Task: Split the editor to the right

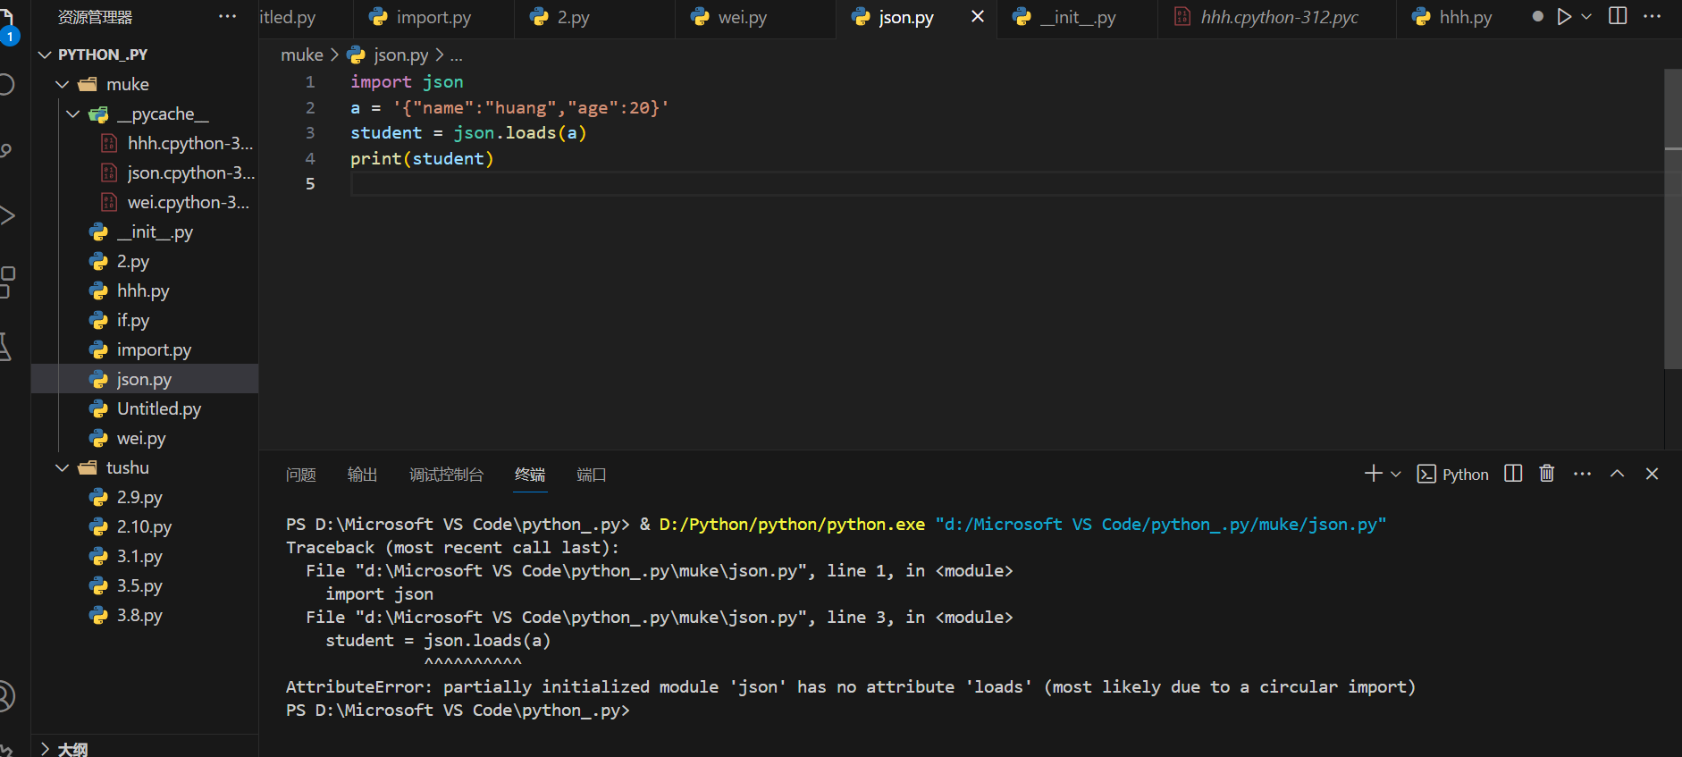Action: (x=1618, y=16)
